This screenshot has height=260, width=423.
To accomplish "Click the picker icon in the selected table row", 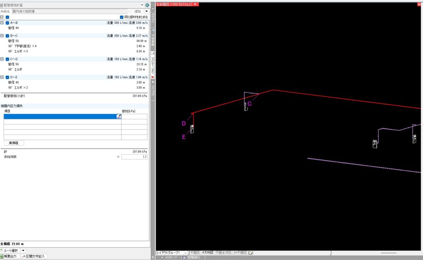I will point(119,117).
